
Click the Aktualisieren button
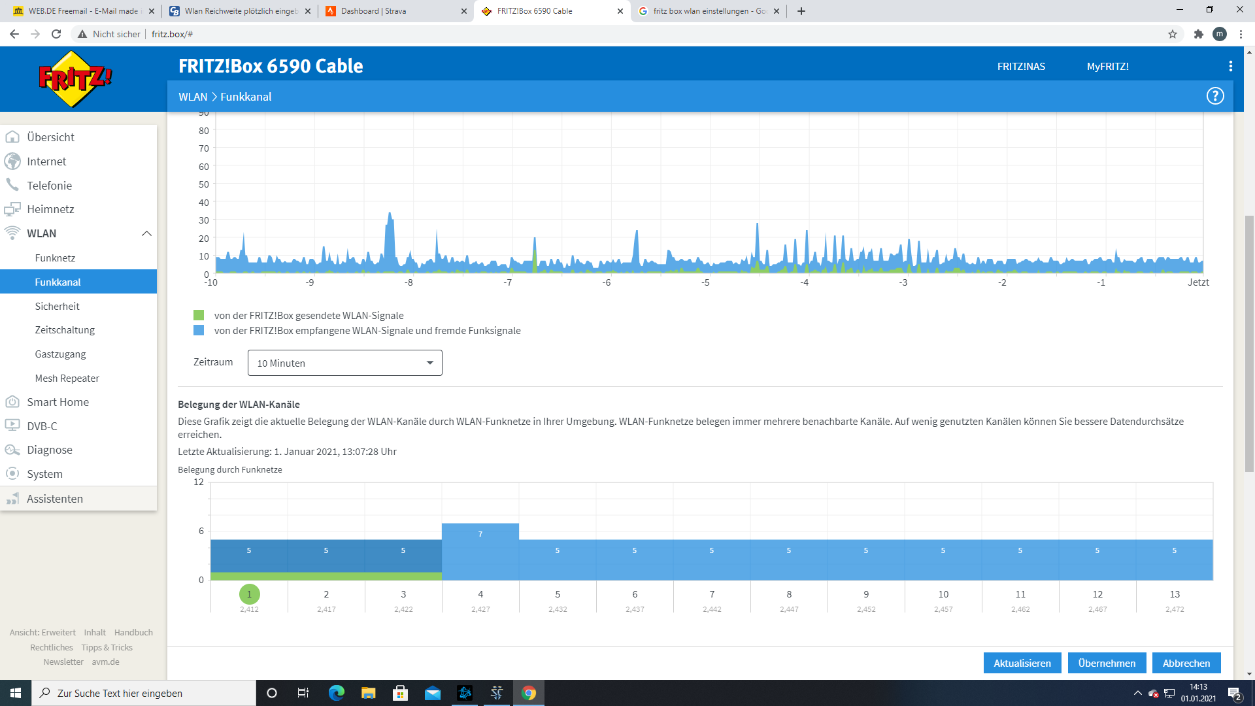pyautogui.click(x=1022, y=663)
